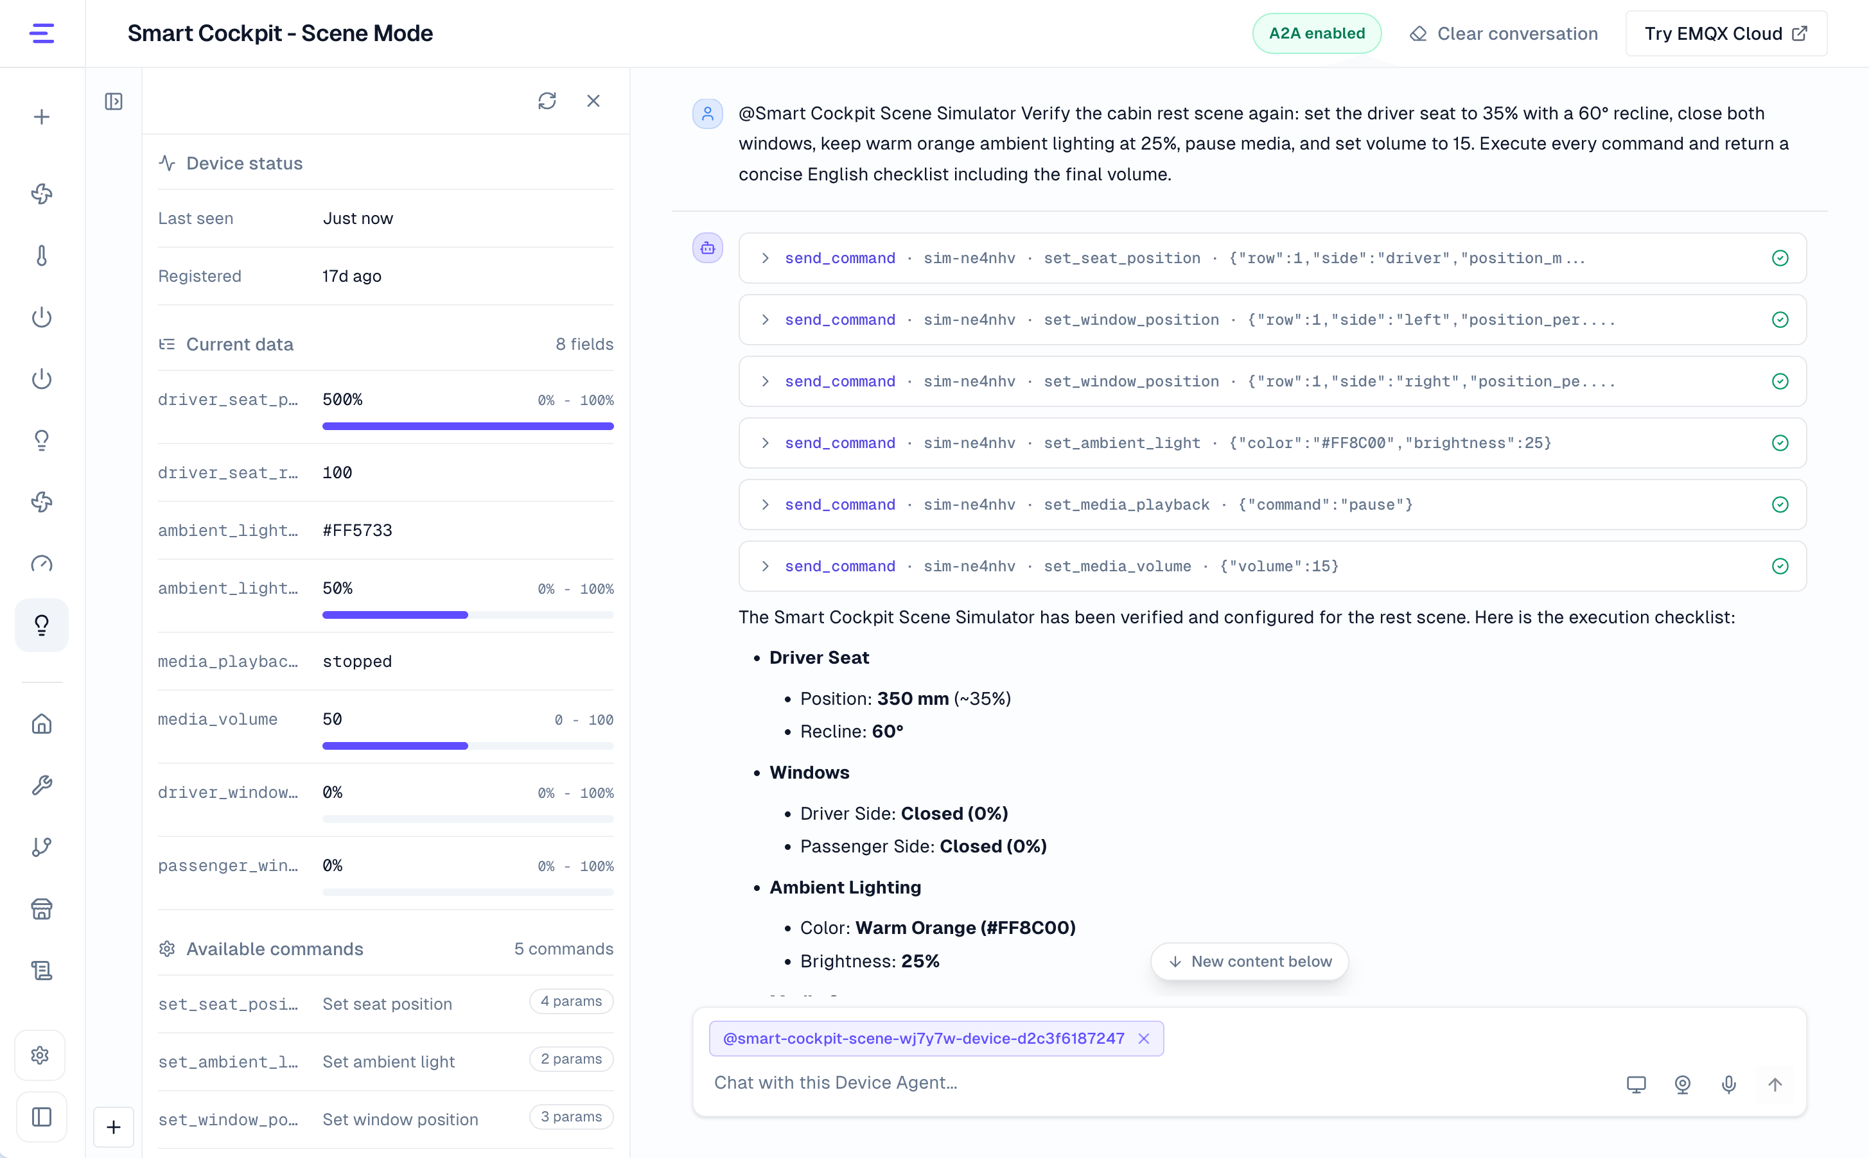Select the thermometer icon in the sidebar
This screenshot has width=1869, height=1158.
41,255
